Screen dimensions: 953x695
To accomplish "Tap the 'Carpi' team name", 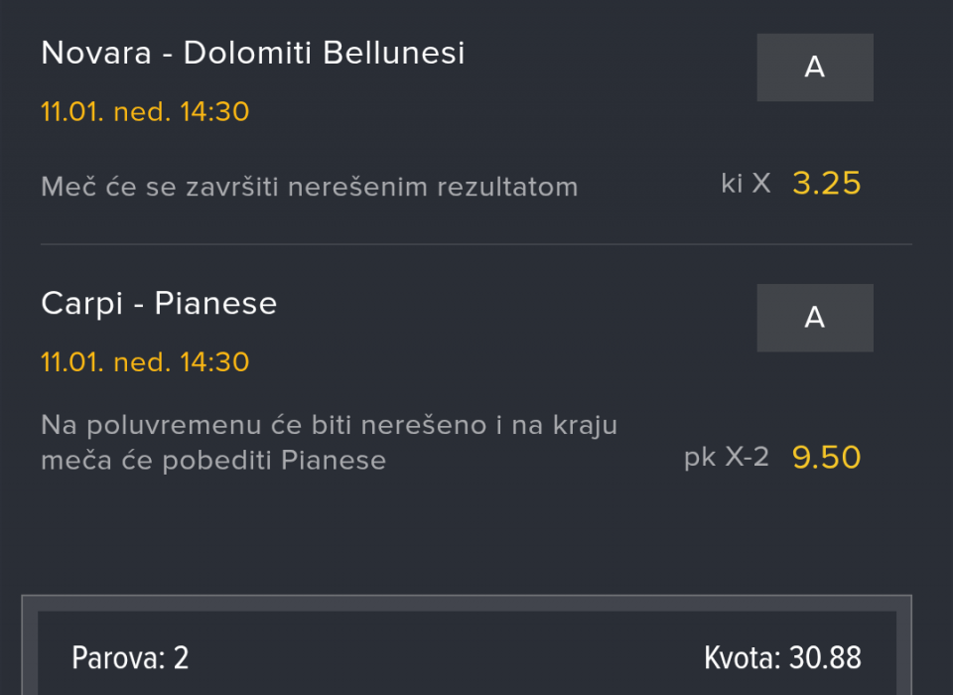I will pos(83,304).
